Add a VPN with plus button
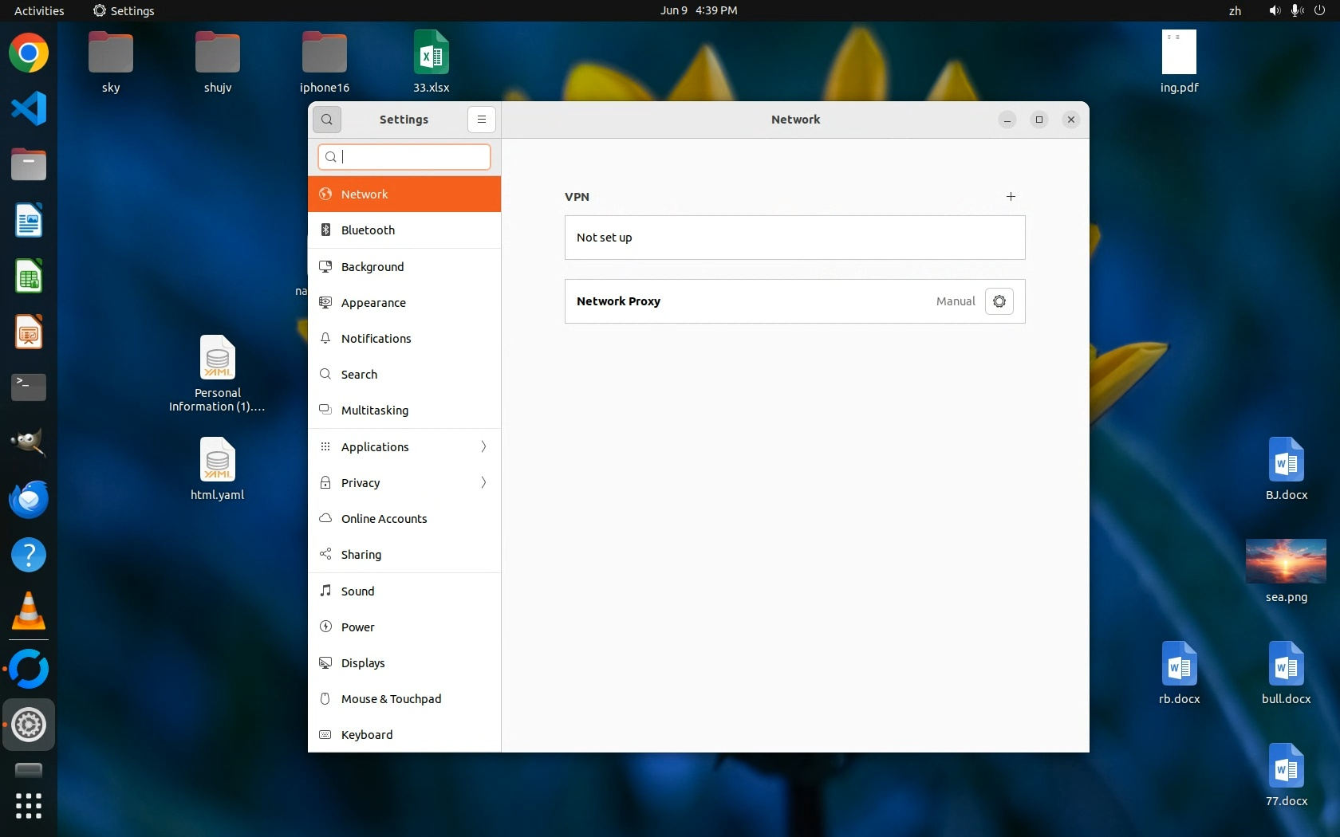 pos(1011,196)
